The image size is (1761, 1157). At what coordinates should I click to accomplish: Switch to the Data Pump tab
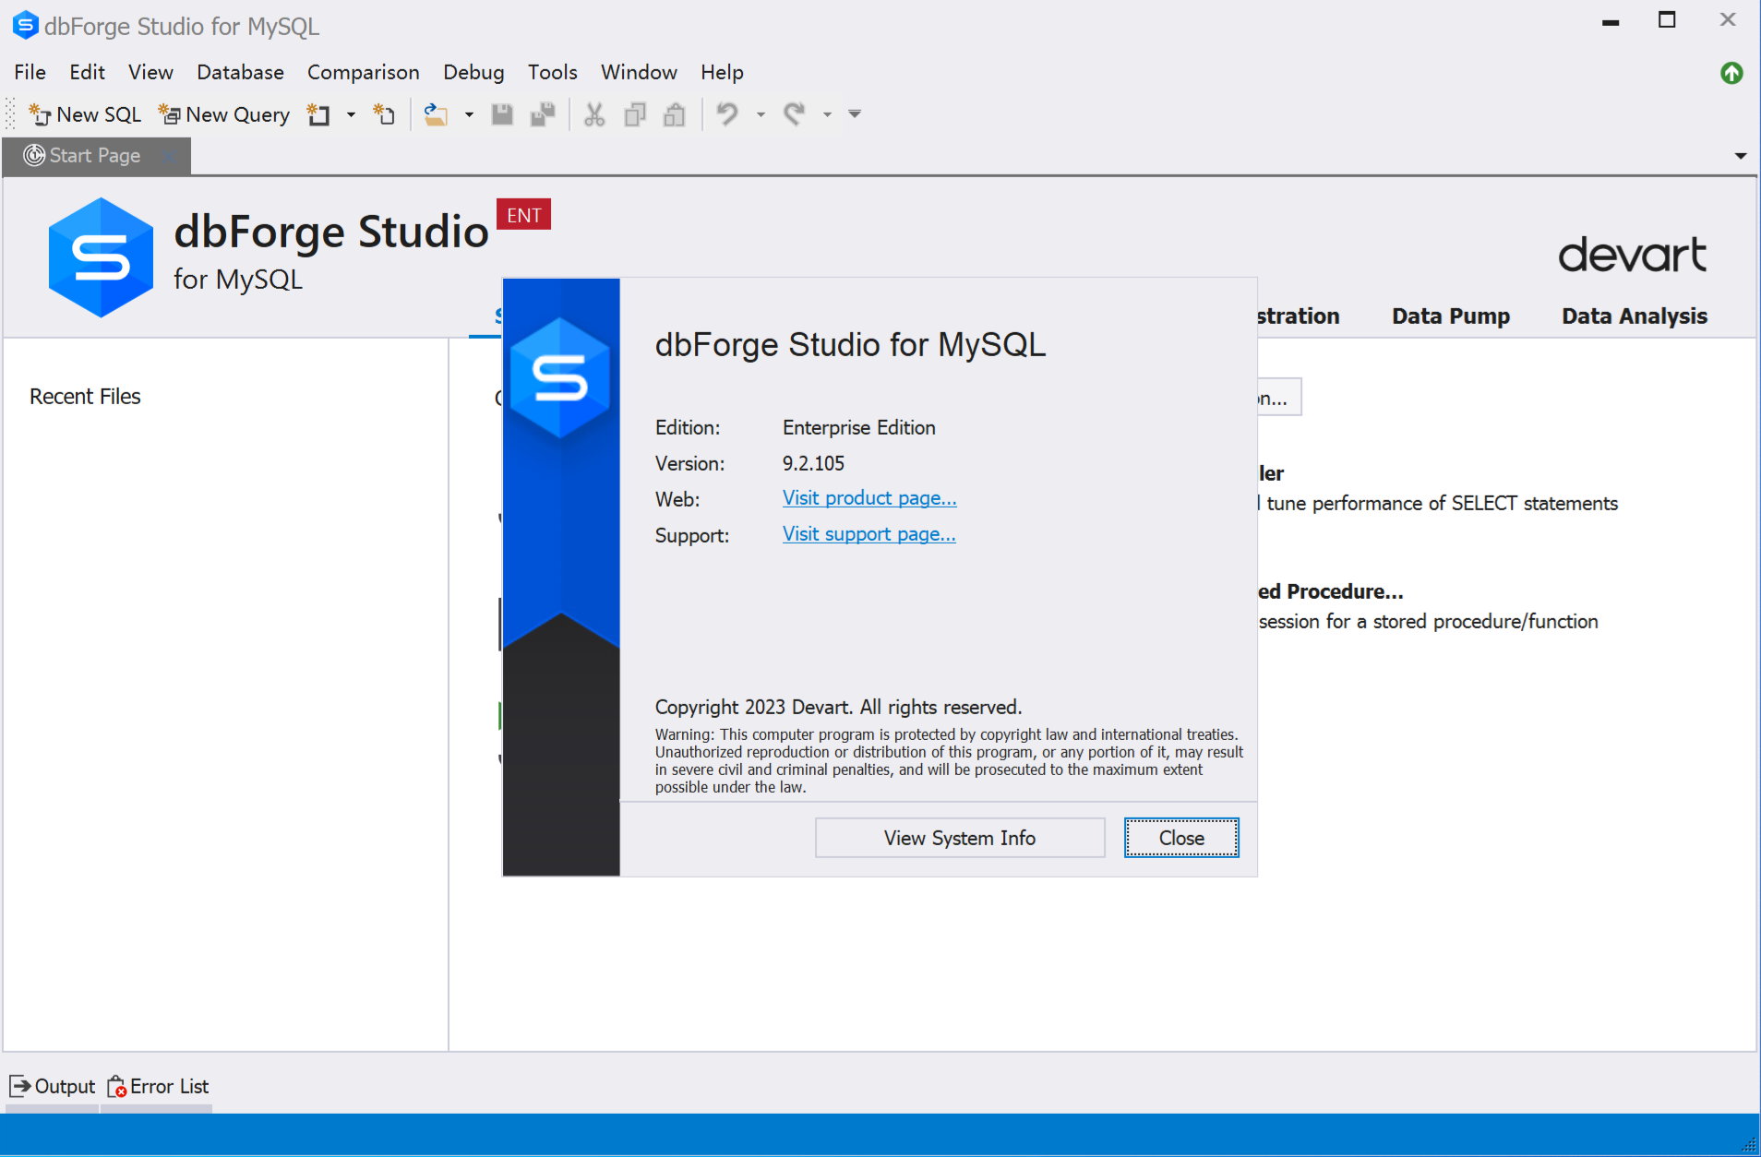click(1451, 316)
